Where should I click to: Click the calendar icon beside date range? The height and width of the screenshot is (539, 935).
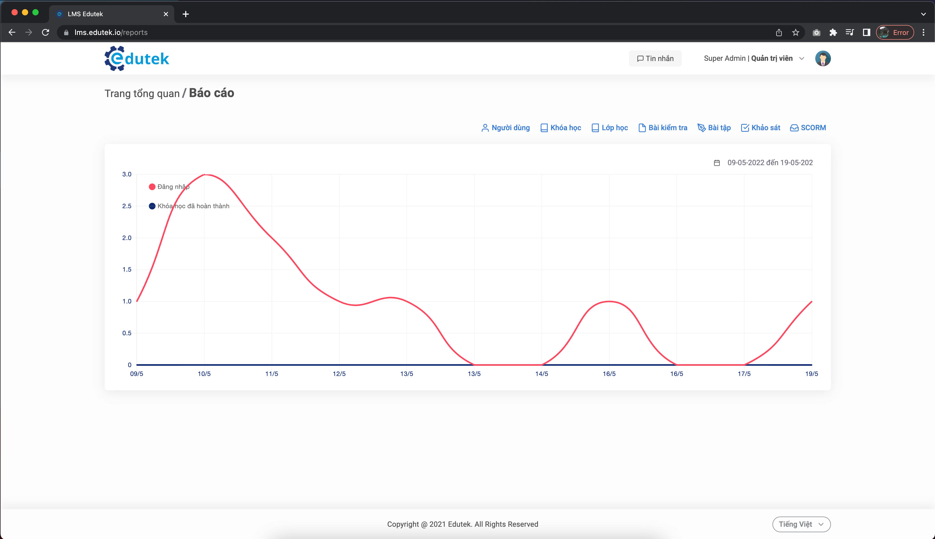[717, 163]
